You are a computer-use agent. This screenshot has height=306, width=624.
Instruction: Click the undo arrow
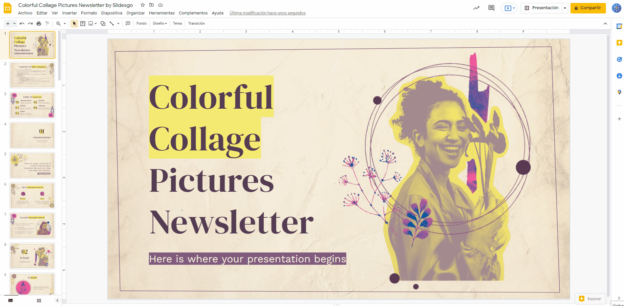(x=22, y=24)
